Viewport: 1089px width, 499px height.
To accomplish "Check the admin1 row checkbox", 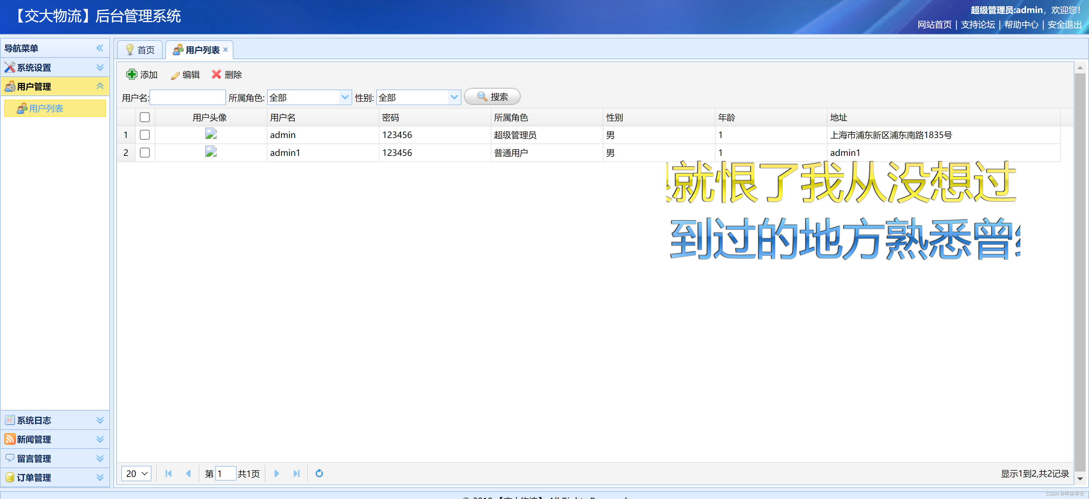I will [145, 152].
